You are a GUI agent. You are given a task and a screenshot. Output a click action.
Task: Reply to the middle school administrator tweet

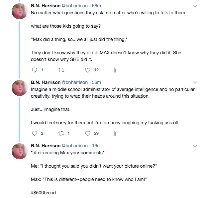pos(35,133)
